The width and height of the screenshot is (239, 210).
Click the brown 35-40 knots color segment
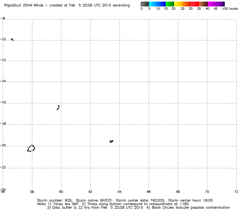pos(203,4)
